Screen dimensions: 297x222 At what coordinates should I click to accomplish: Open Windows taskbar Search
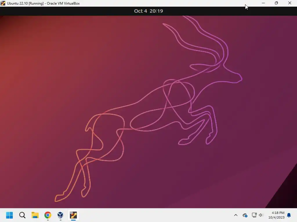pyautogui.click(x=22, y=215)
